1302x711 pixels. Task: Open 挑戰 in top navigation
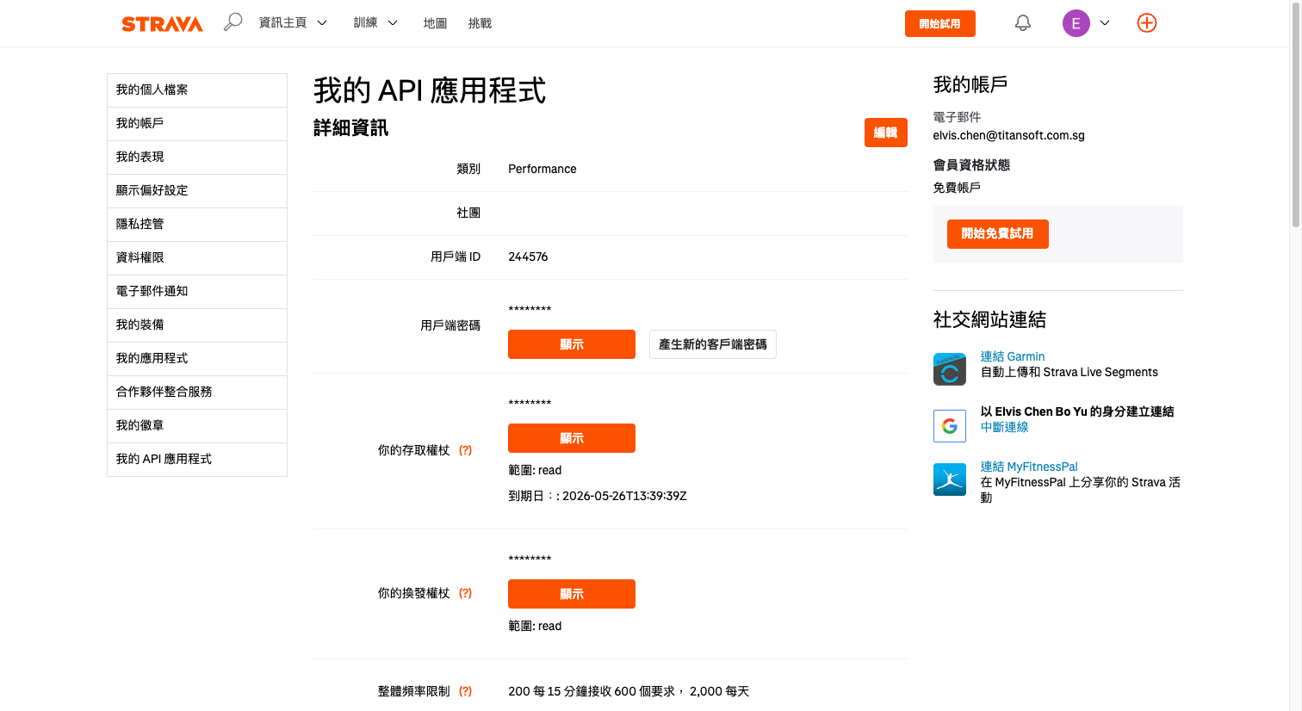[480, 23]
